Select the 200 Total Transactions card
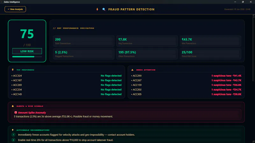Viewport: 255px width, 143px height. [84, 41]
